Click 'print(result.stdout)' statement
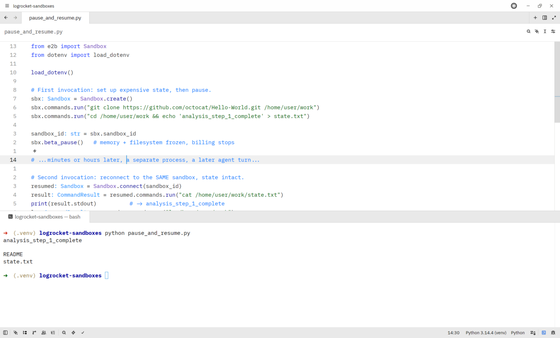Screen dimensions: 560x338 pos(64,204)
